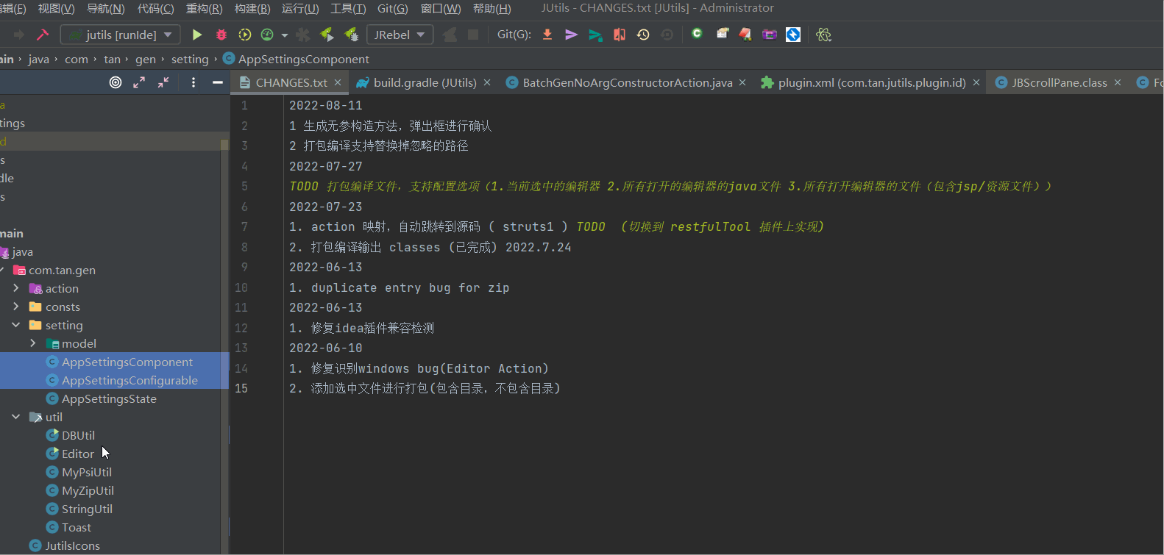Click the profiler run icon
The image size is (1164, 555).
267,35
